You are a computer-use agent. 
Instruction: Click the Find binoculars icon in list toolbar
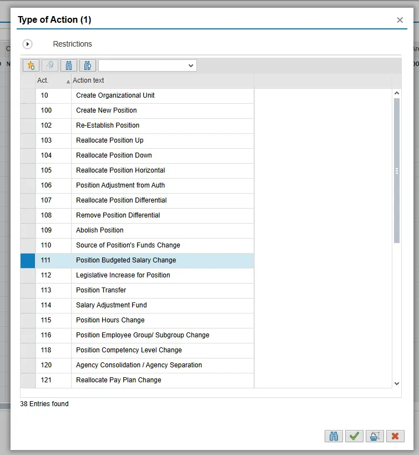click(69, 65)
